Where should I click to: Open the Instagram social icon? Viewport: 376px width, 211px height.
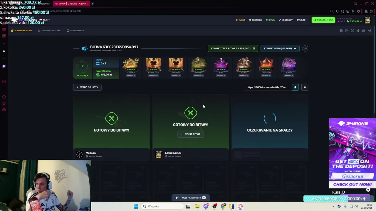[x=347, y=31]
